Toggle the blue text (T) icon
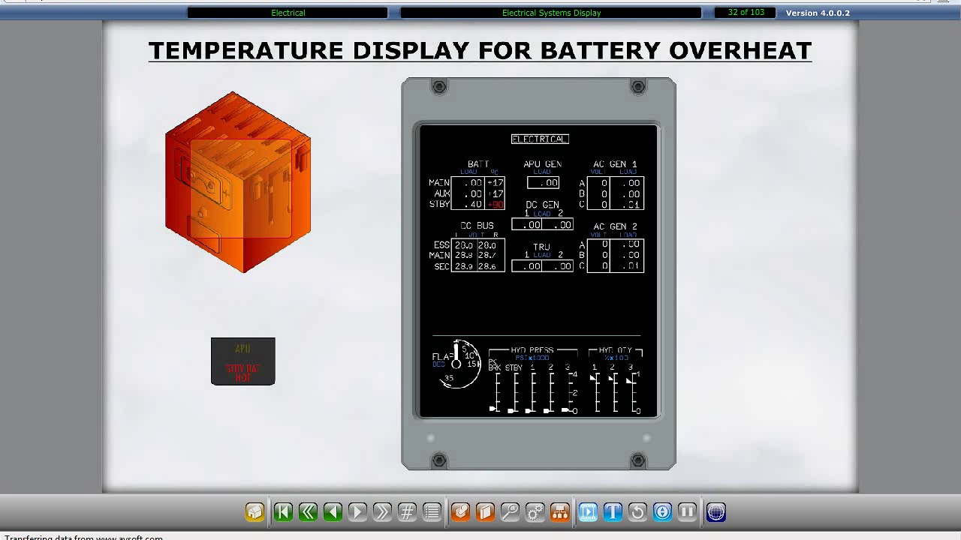 click(613, 512)
